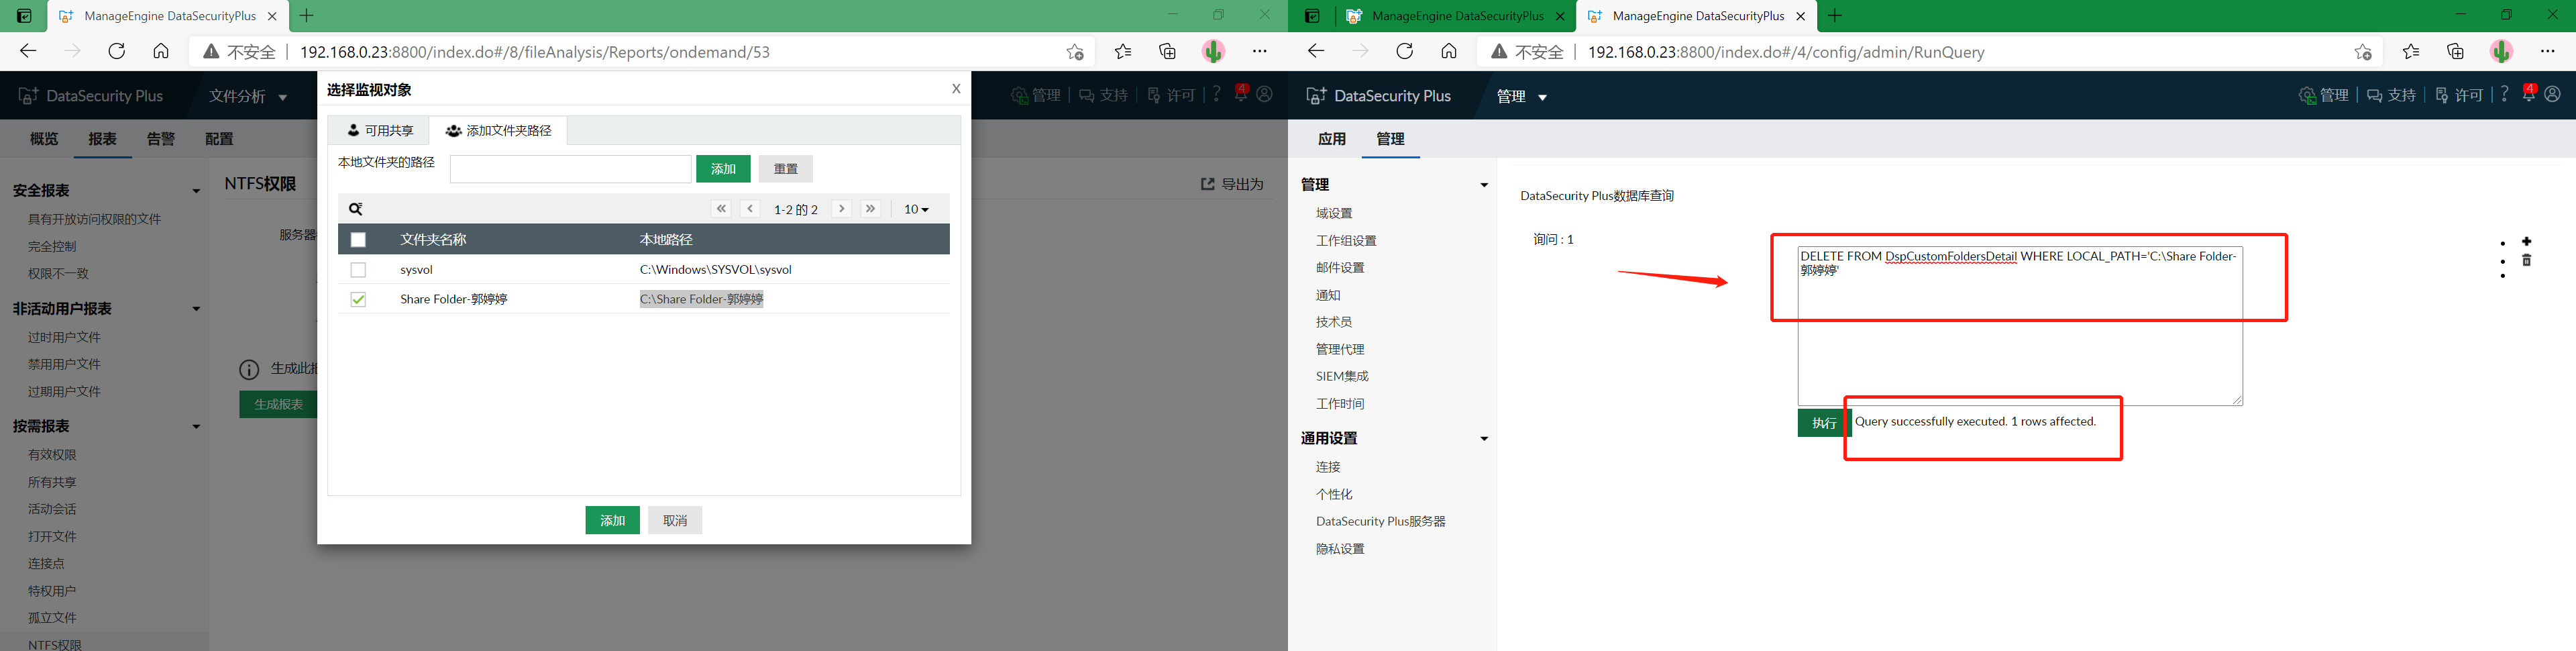Click the bottom 添加 button in dialog
Viewport: 2576px width, 651px height.
click(x=612, y=520)
